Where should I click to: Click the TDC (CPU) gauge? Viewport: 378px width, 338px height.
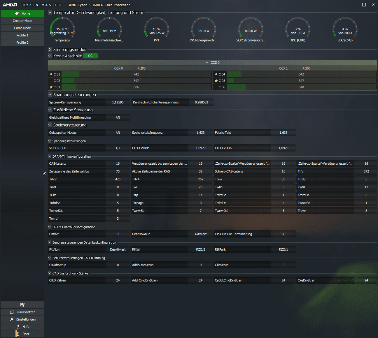coord(298,28)
